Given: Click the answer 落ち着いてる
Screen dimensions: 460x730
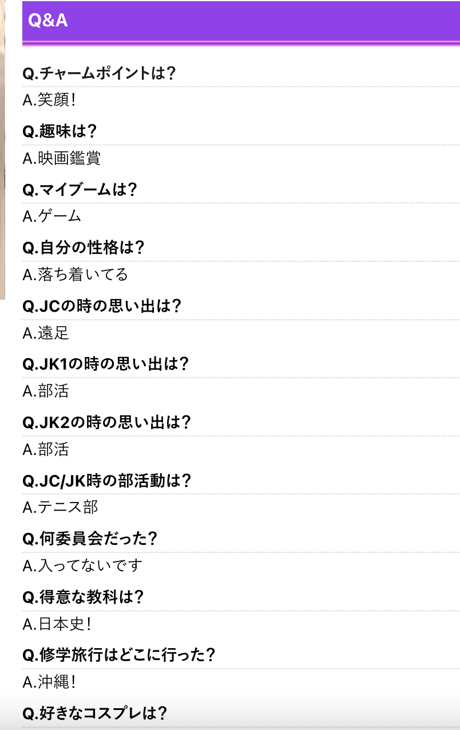Looking at the screenshot, I should pyautogui.click(x=76, y=274).
